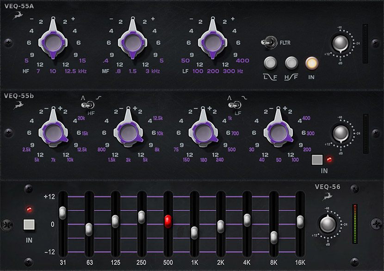Click the 16K fader on VEQ-56
Image resolution: width=384 pixels, height=271 pixels.
[x=300, y=222]
